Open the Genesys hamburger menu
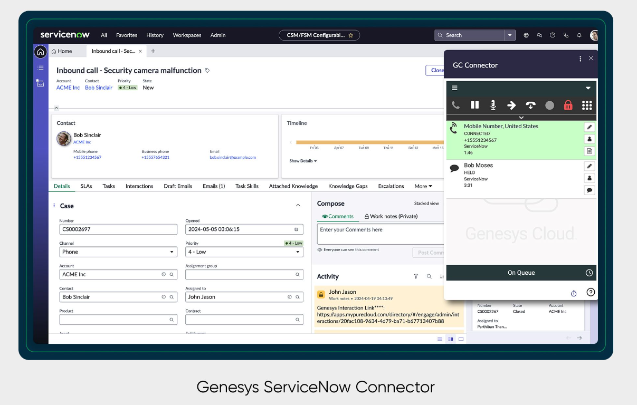This screenshot has height=405, width=637. [x=454, y=88]
